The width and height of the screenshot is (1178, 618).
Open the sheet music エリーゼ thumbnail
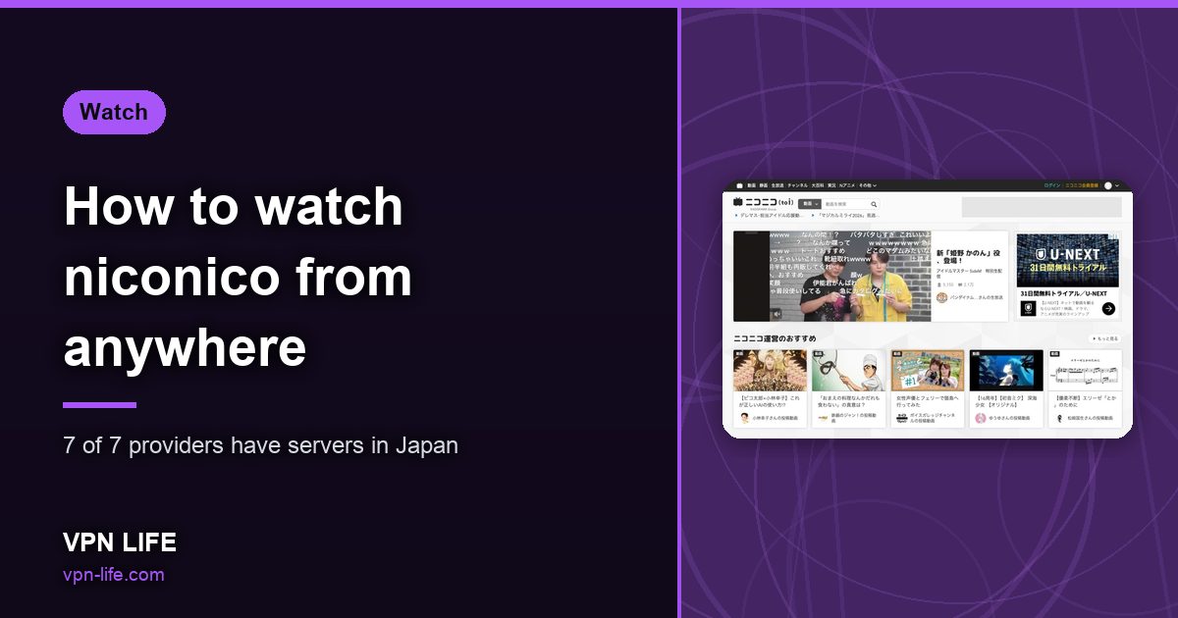tap(1085, 371)
